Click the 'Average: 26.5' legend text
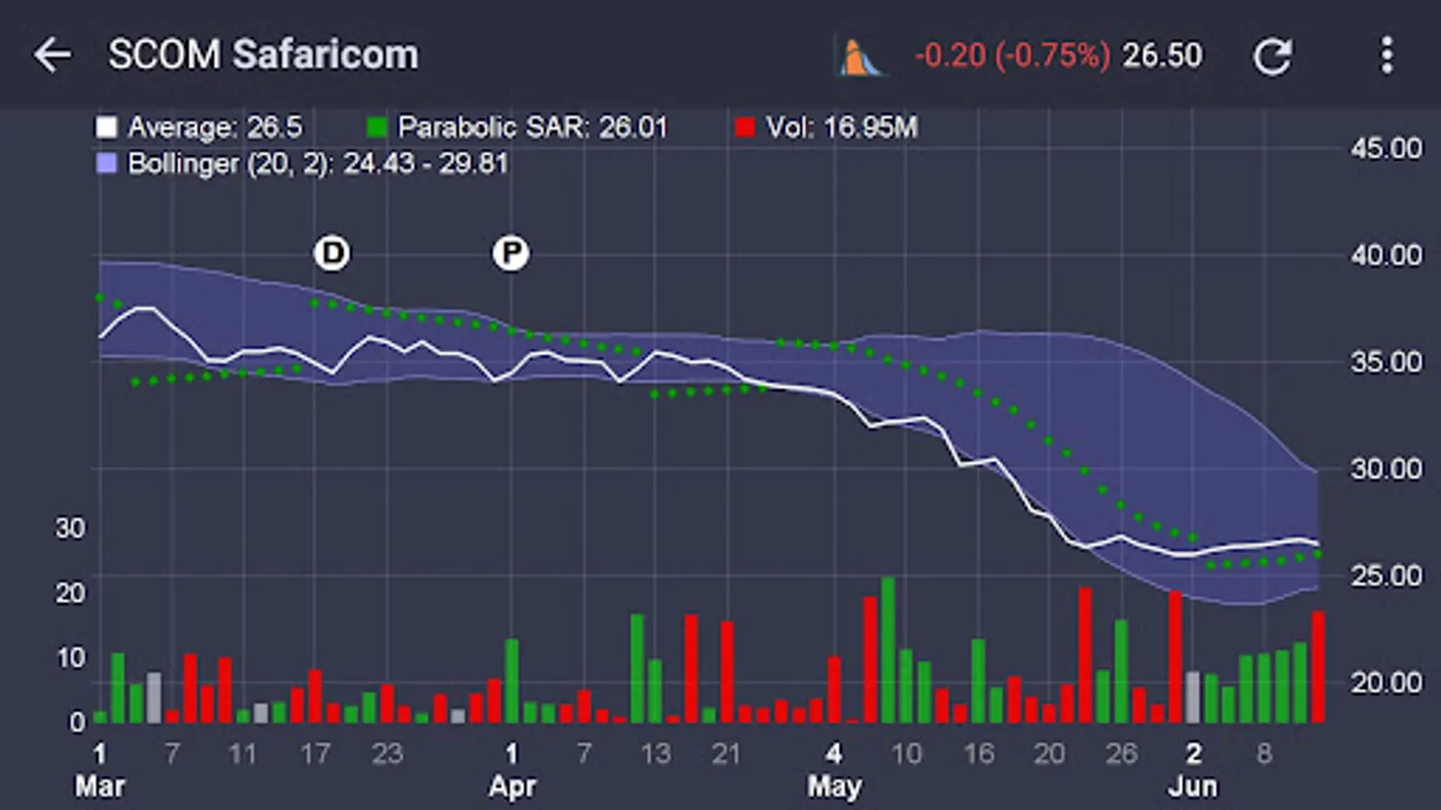Viewport: 1441px width, 810px height. click(215, 128)
